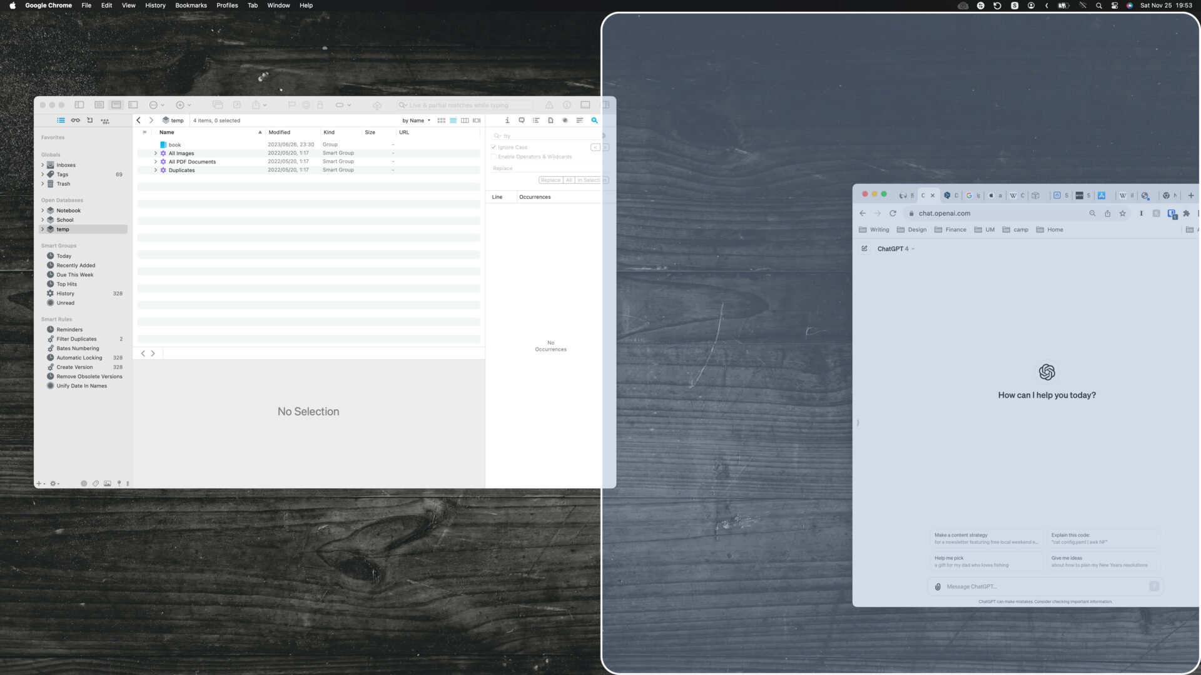The image size is (1201, 675).
Task: Open Chrome extensions puzzle icon
Action: (x=1187, y=214)
